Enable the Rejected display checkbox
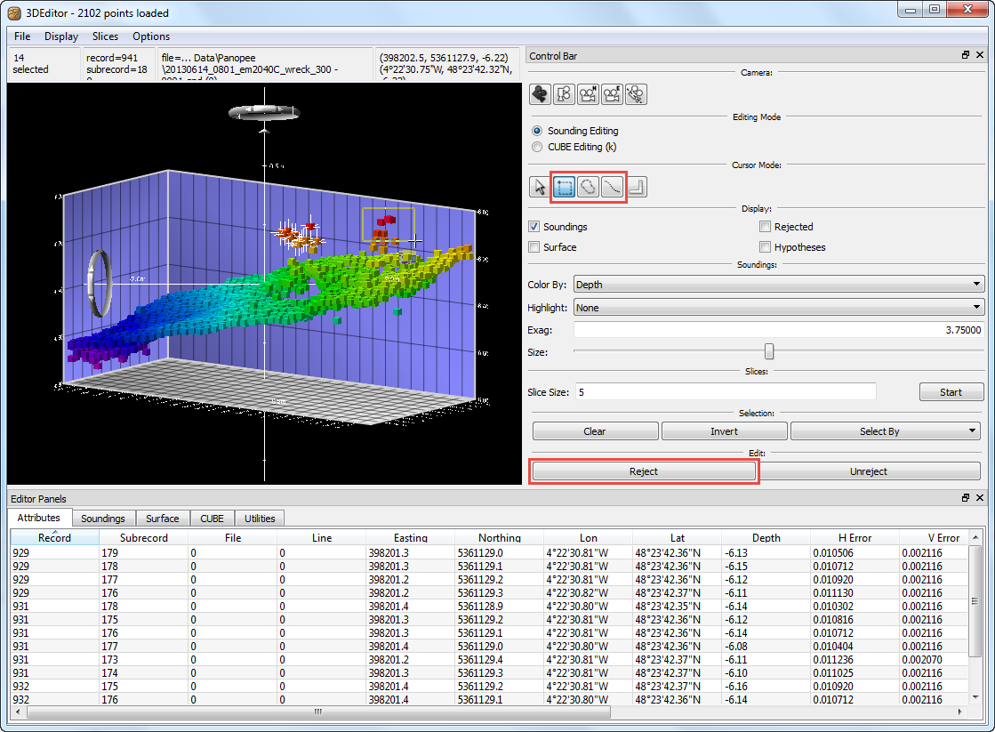Screen dimensions: 995x732 pyautogui.click(x=766, y=227)
